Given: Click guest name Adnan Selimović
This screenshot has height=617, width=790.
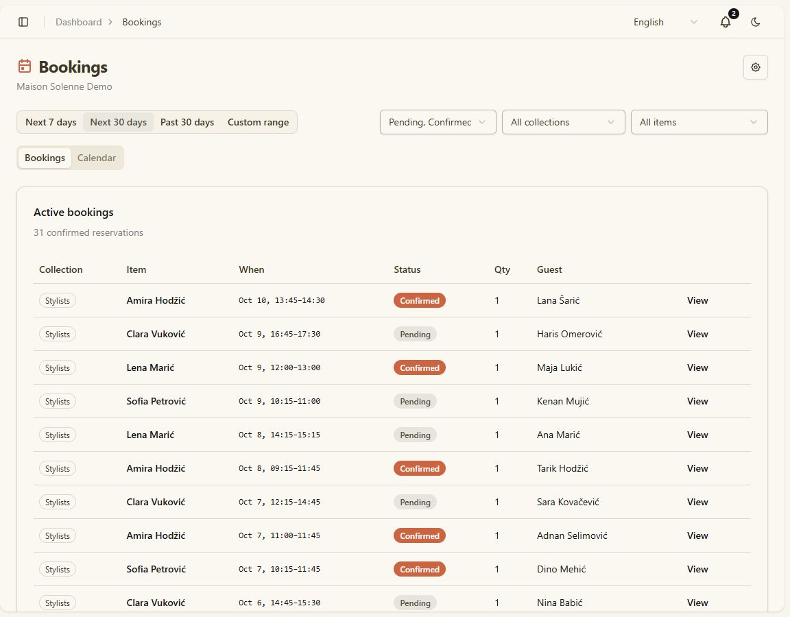Looking at the screenshot, I should pos(572,535).
